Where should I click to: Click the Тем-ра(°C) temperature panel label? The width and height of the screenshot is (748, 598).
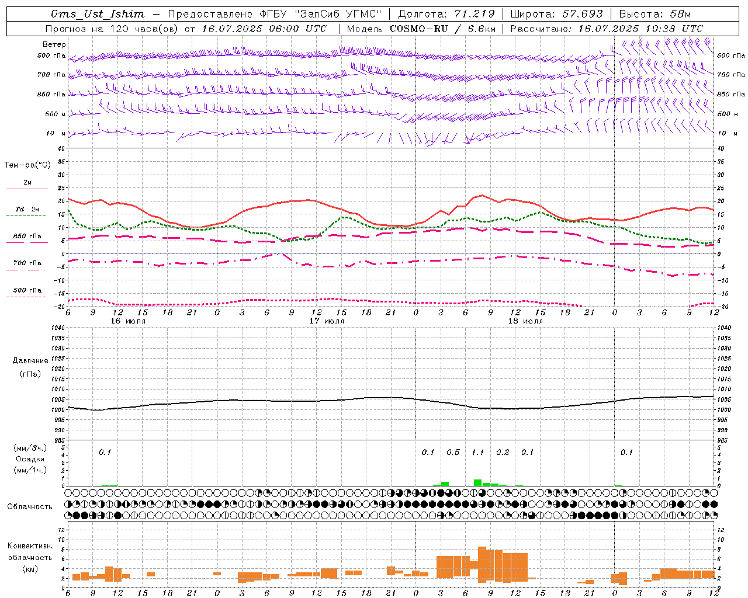(x=27, y=165)
